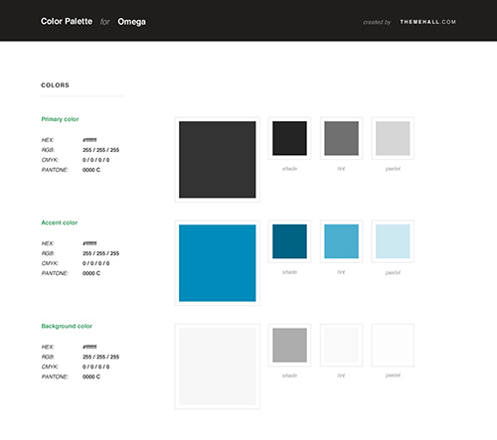Select the Background color heading
The height and width of the screenshot is (440, 497).
[67, 326]
